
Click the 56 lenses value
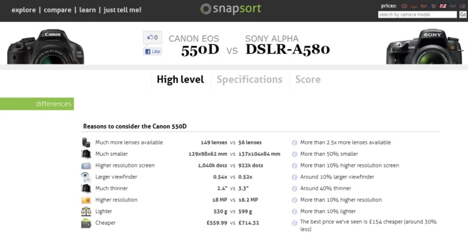point(250,142)
